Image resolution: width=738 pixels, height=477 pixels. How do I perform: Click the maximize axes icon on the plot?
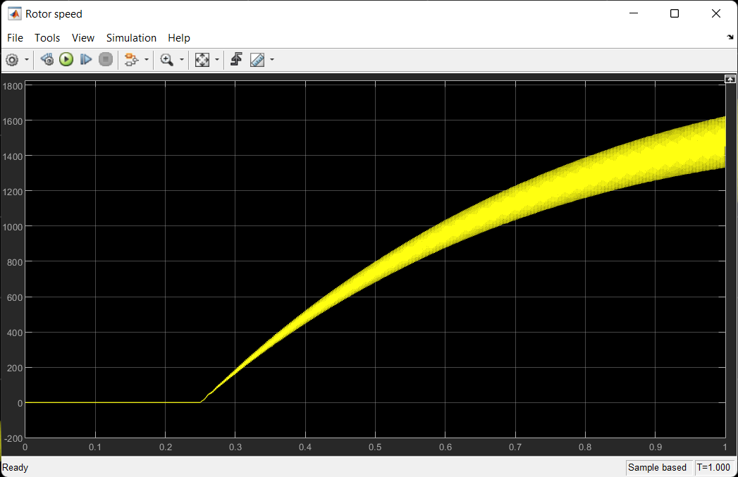pos(730,79)
